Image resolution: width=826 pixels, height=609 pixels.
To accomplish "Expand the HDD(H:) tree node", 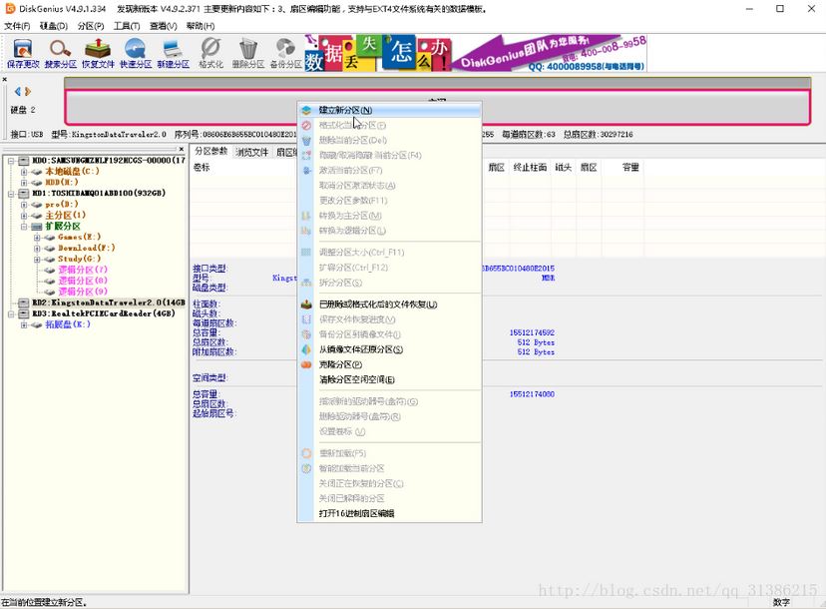I will [24, 183].
